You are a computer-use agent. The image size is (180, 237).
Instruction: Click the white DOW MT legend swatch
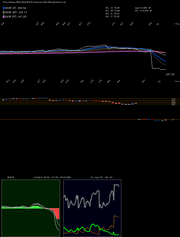[4, 12]
